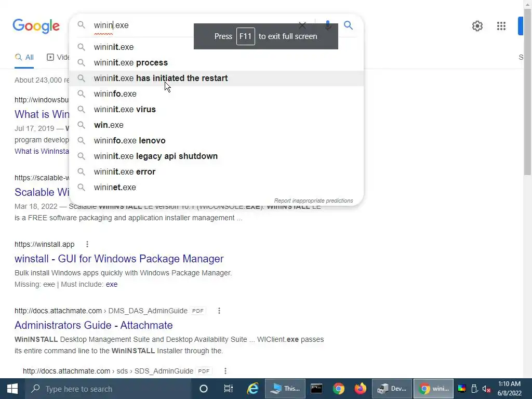532x399 pixels.
Task: Select suggestion 'wininit.exe process'
Action: point(216,62)
